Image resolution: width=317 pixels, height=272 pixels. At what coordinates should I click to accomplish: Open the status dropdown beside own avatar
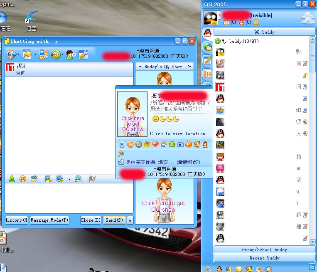[x=220, y=15]
